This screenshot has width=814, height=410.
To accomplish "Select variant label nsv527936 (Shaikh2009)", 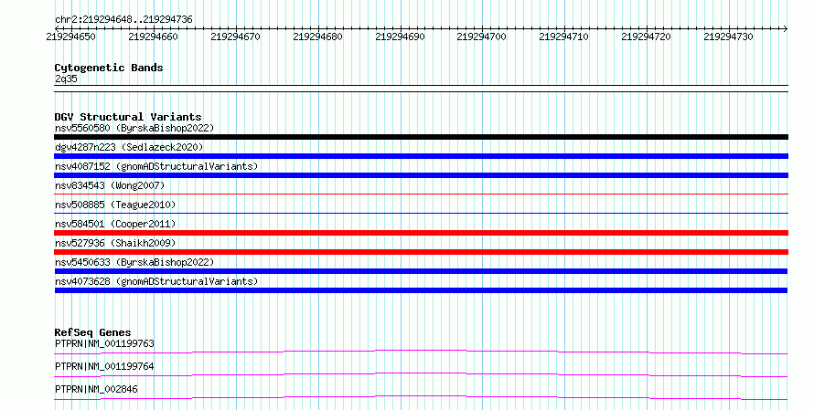I will (115, 243).
